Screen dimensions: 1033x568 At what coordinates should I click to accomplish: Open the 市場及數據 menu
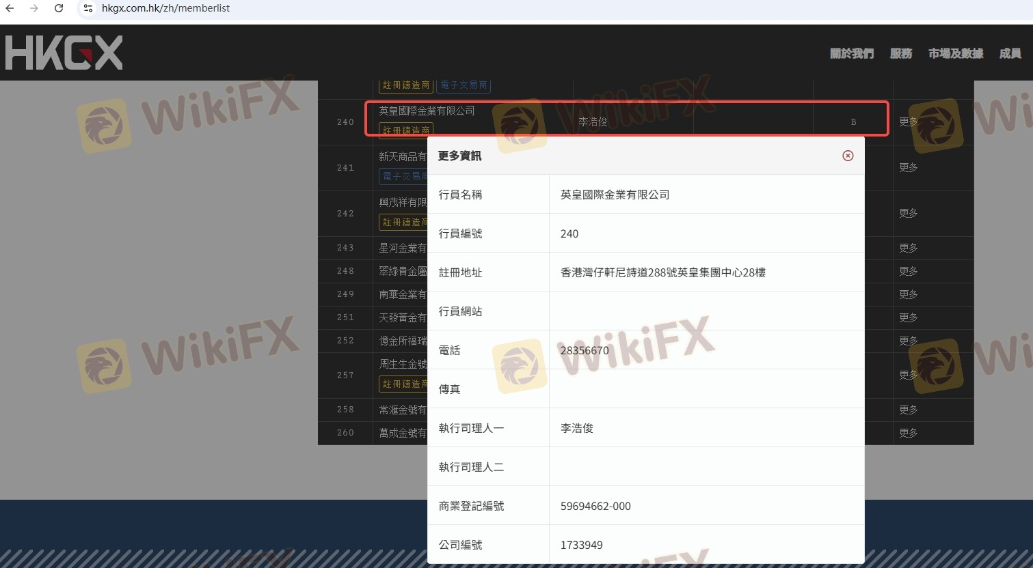(956, 53)
